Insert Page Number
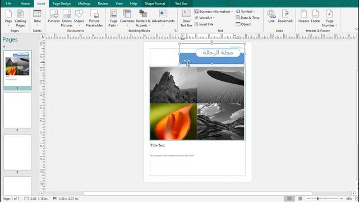The width and height of the screenshot is (359, 202). pos(329,18)
